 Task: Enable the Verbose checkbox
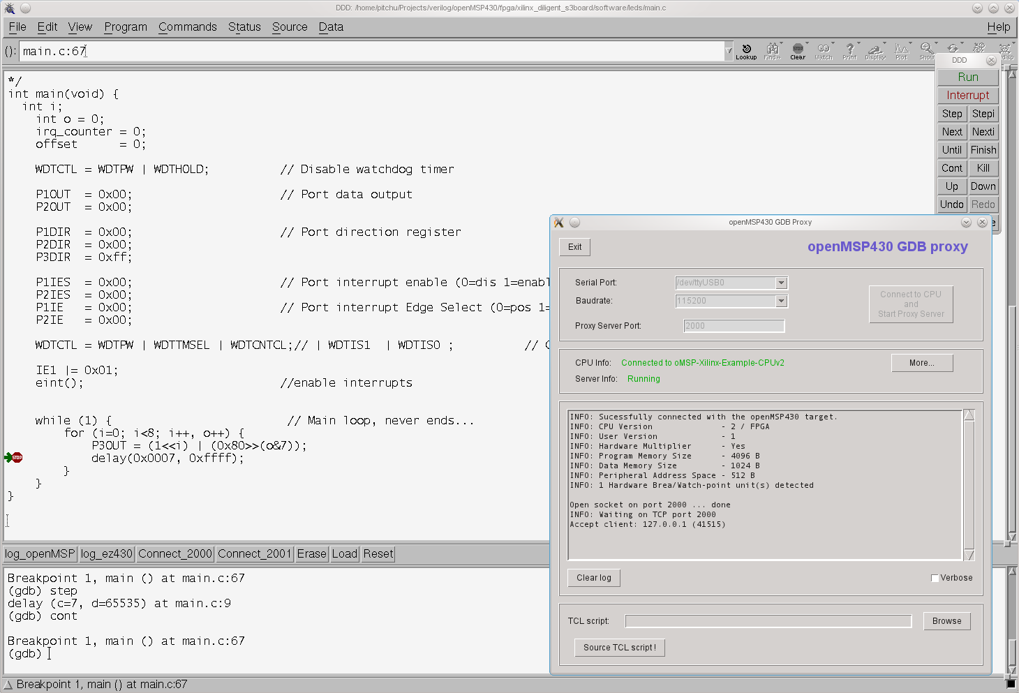(x=935, y=578)
